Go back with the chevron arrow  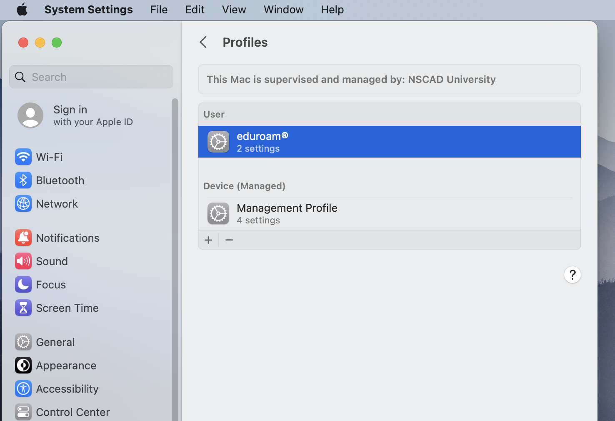coord(203,42)
